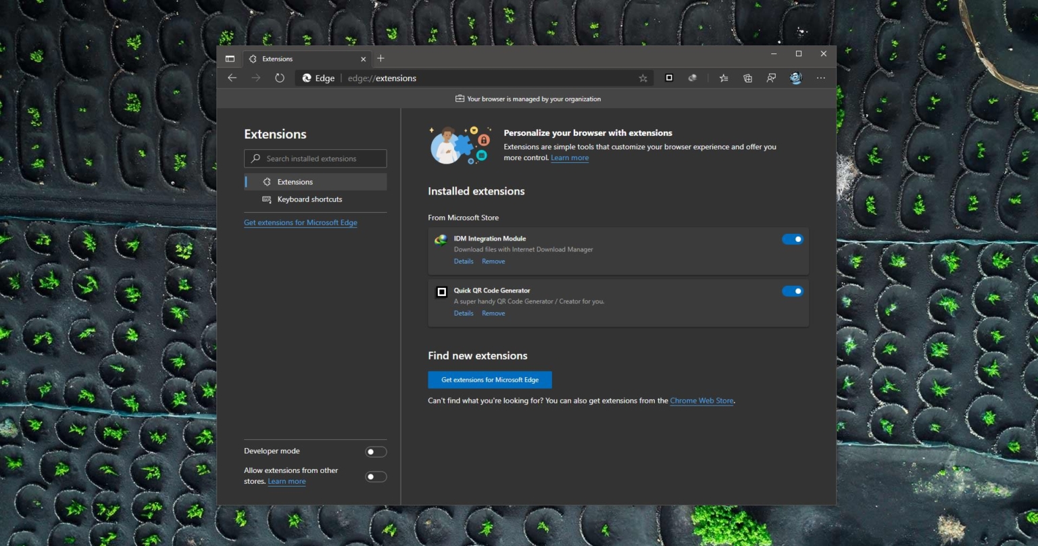Allow extensions from other stores
This screenshot has height=546, width=1038.
coord(376,476)
